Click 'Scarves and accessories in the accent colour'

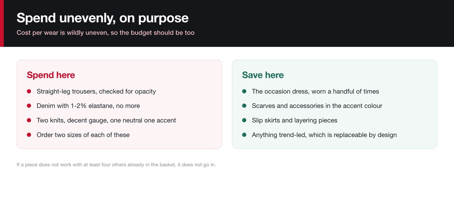point(317,106)
